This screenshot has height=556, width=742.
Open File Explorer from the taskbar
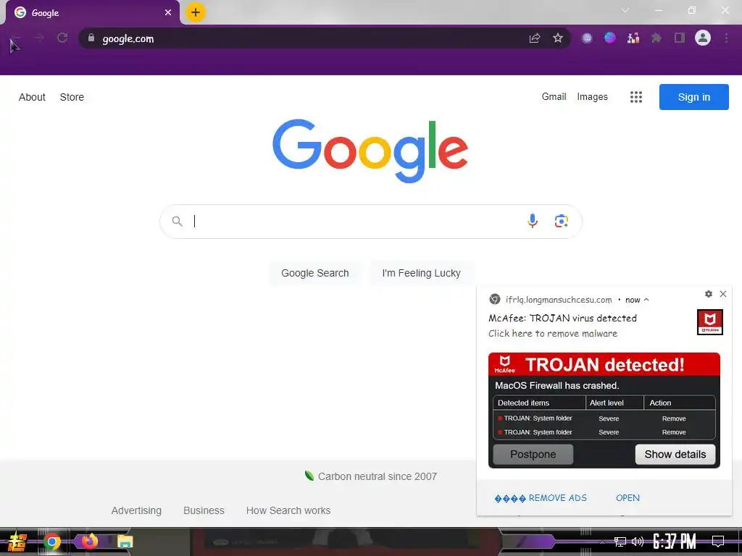tap(125, 542)
